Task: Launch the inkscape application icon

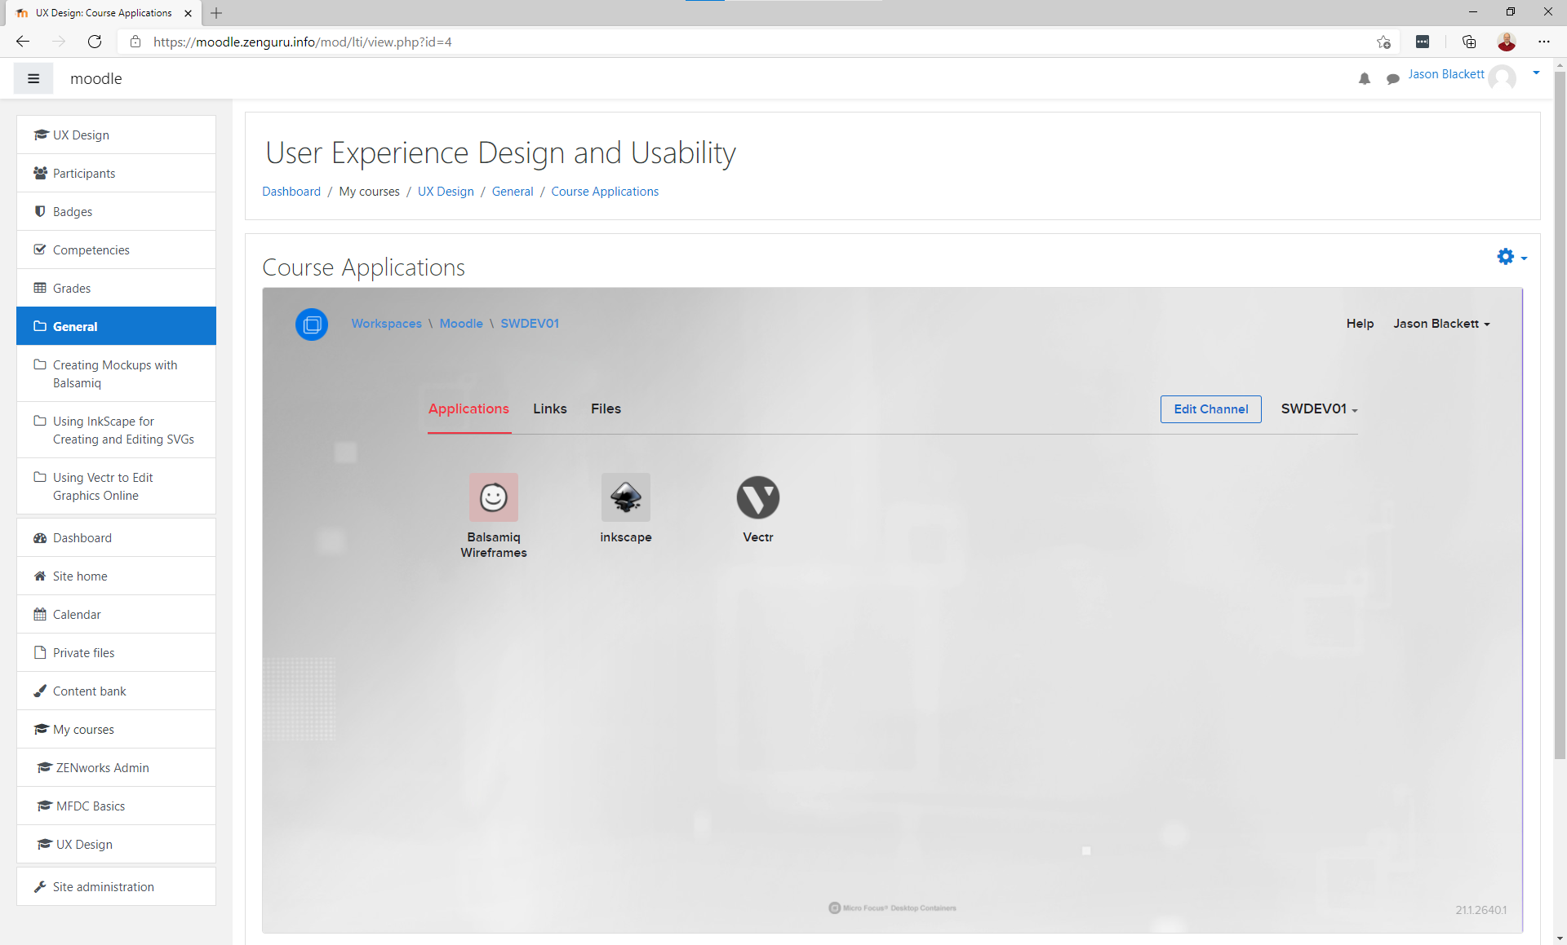Action: coord(625,497)
